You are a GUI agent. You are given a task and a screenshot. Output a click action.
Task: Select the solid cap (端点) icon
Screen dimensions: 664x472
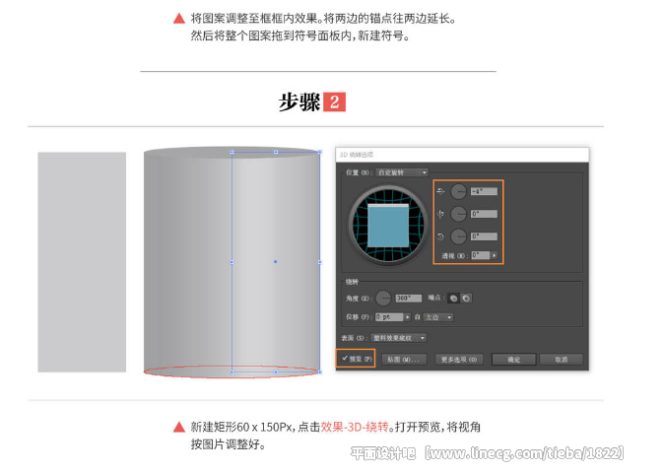453,299
